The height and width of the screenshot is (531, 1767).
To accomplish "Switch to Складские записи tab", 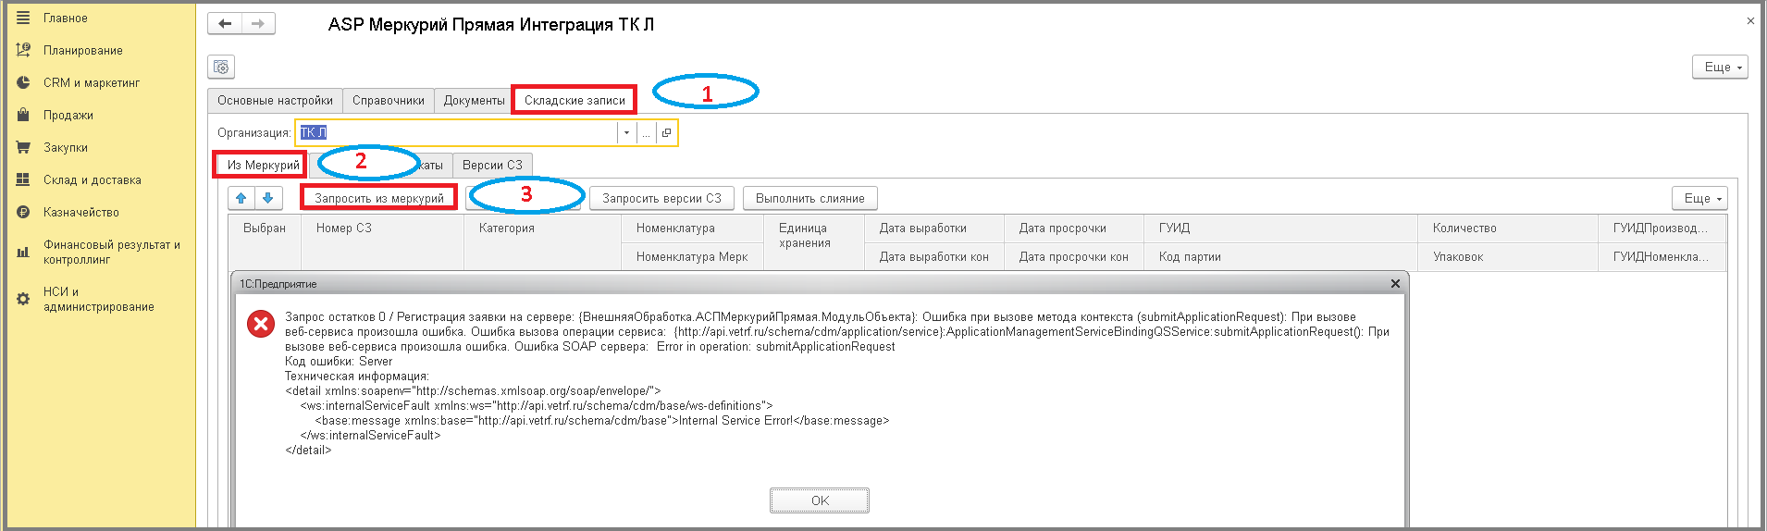I will tap(575, 100).
